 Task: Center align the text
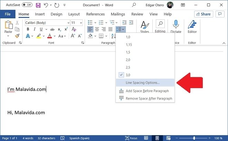(97, 29)
